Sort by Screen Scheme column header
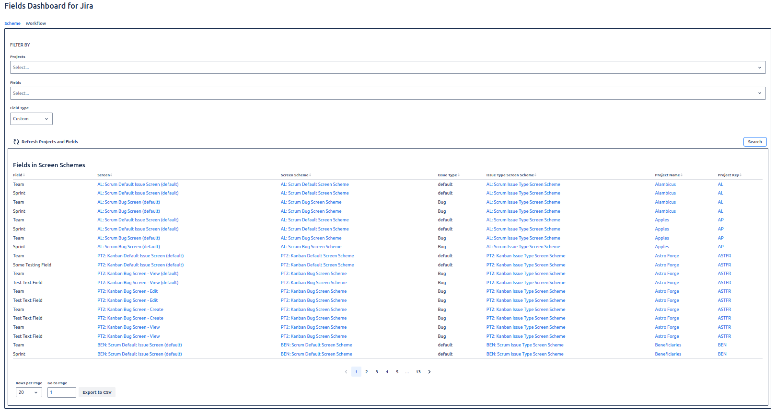776x414 pixels. (296, 175)
